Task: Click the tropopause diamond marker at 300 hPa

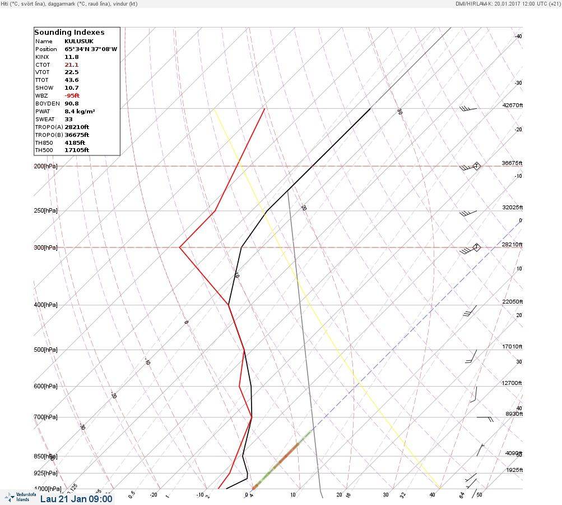Action: point(476,247)
